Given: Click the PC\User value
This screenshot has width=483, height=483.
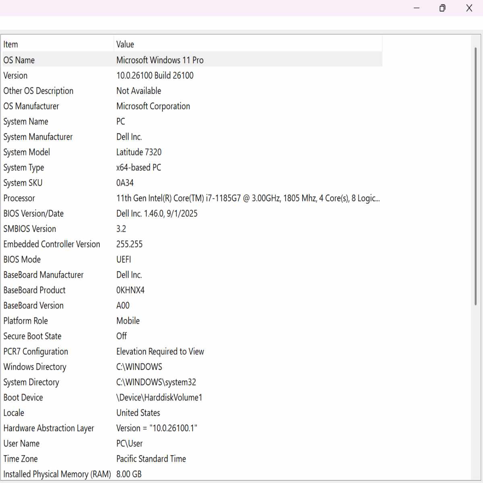Looking at the screenshot, I should (x=130, y=444).
